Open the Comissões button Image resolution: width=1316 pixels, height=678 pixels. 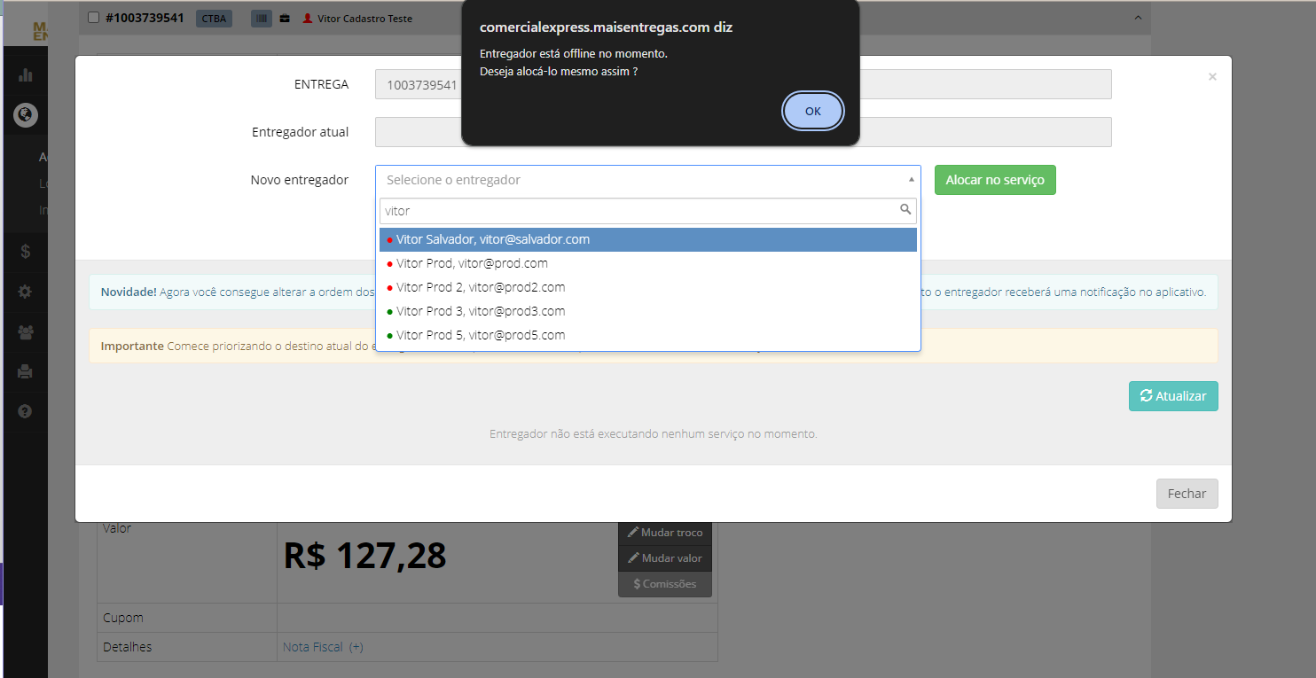pyautogui.click(x=665, y=584)
